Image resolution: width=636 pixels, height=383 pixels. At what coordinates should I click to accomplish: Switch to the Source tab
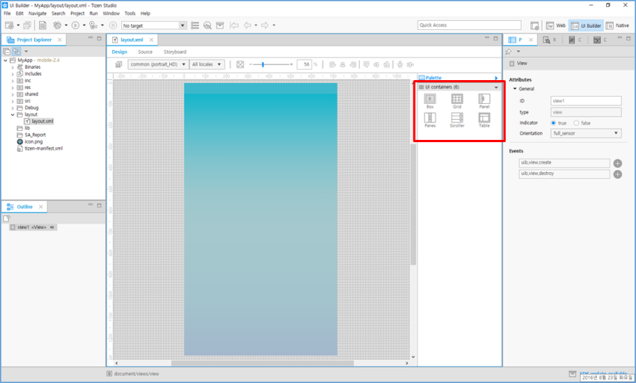(x=145, y=52)
